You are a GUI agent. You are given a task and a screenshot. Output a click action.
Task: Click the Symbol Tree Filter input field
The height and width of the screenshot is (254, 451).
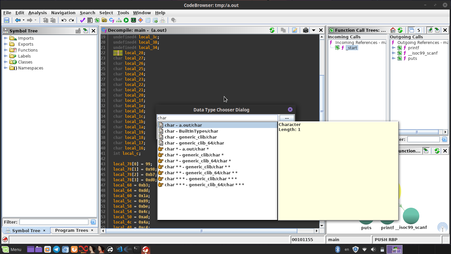(54, 222)
